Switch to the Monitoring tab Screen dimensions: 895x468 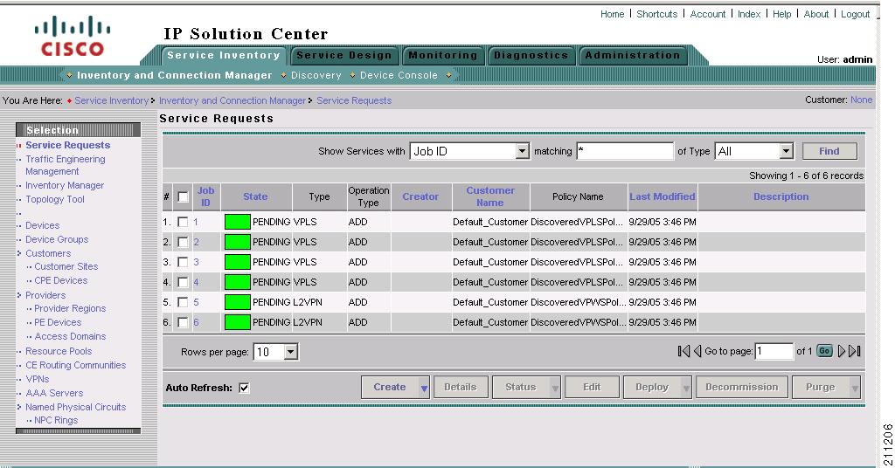pos(442,55)
